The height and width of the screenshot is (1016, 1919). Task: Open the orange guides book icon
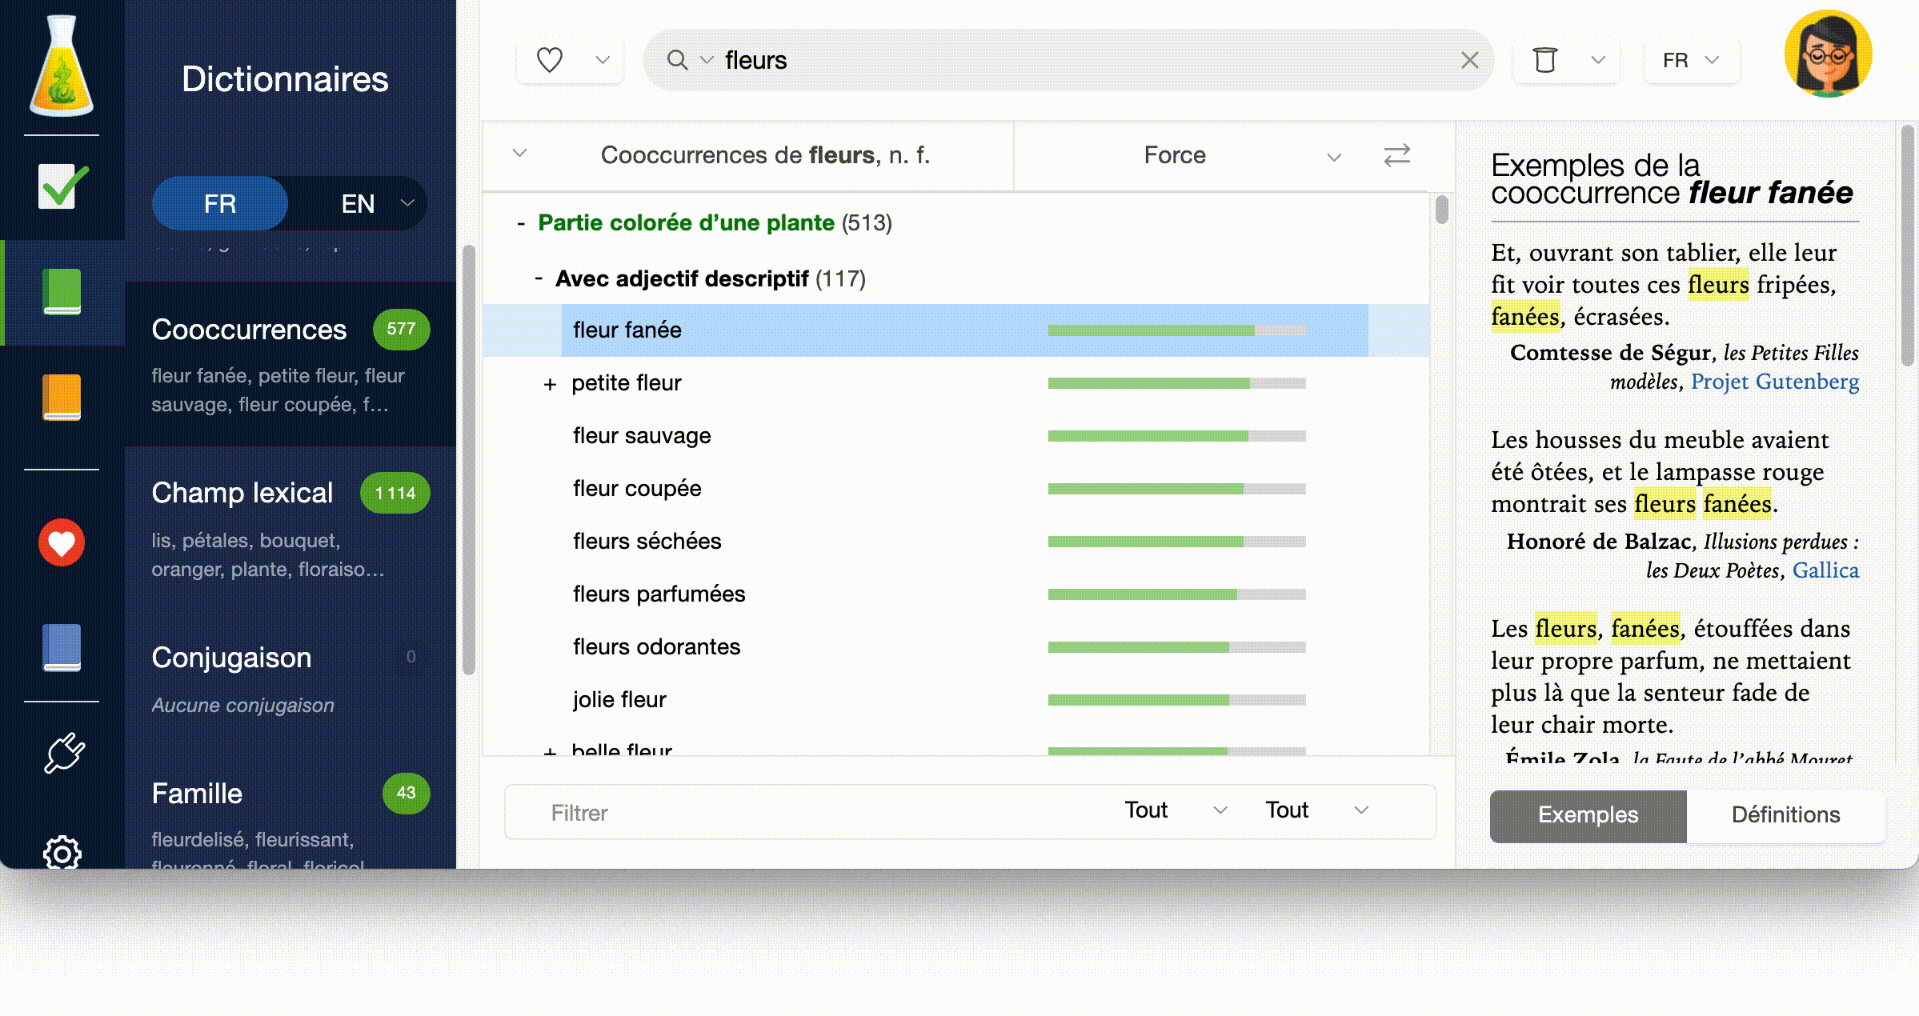[62, 397]
